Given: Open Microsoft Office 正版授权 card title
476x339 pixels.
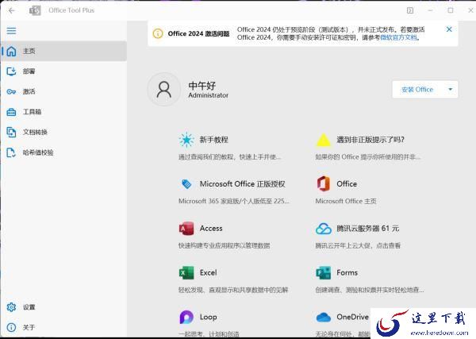Looking at the screenshot, I should click(x=242, y=183).
